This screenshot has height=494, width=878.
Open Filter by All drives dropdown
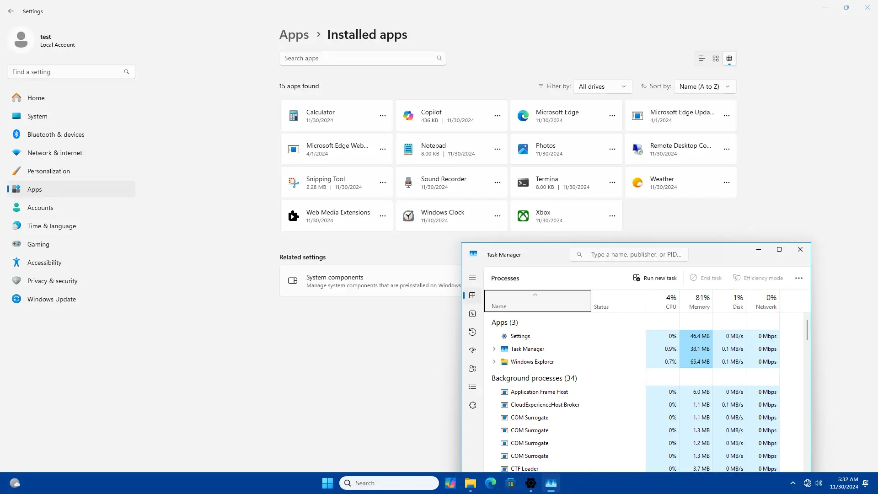point(602,86)
